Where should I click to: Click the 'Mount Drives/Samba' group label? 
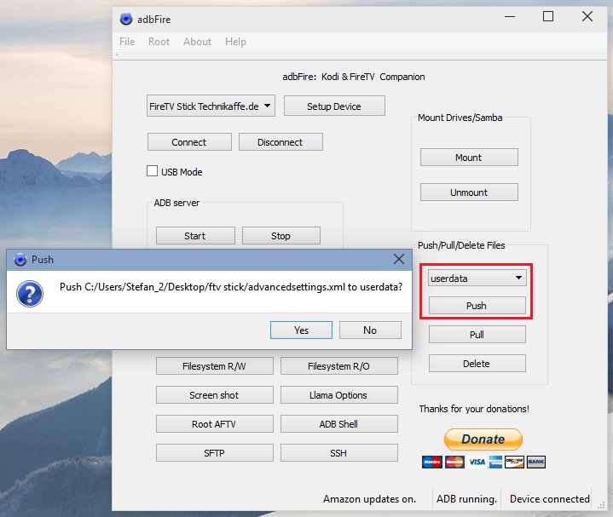point(460,118)
